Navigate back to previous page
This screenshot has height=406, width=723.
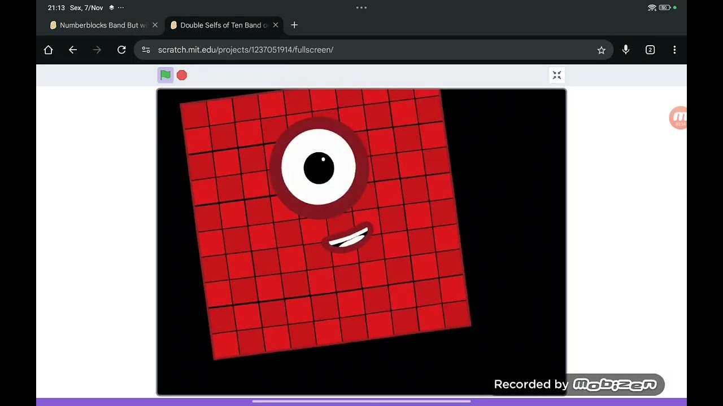click(73, 50)
